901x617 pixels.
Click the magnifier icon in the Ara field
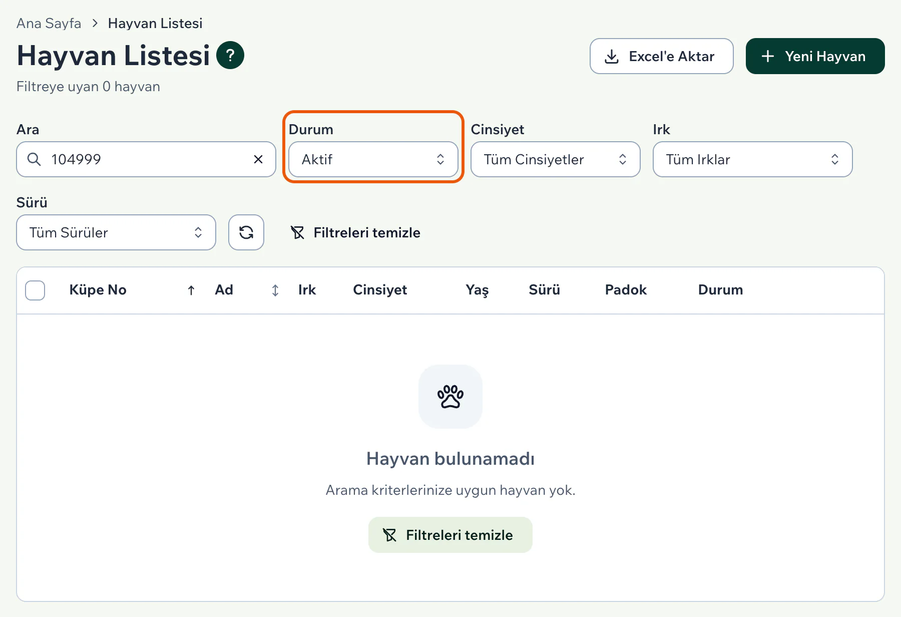coord(34,159)
